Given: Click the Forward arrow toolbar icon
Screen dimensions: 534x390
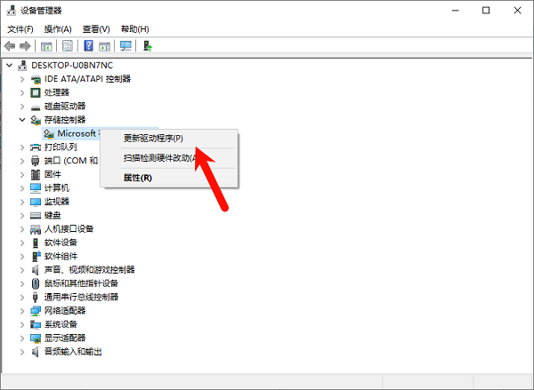Looking at the screenshot, I should (25, 46).
